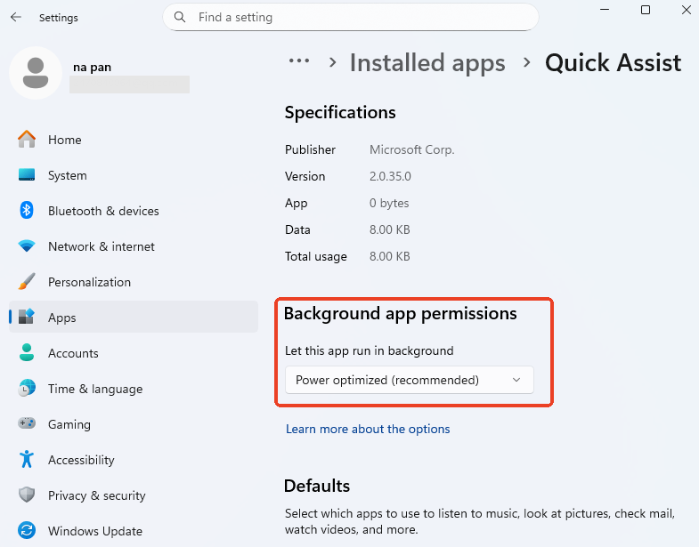699x547 pixels.
Task: Open Privacy & security shield icon
Action: click(x=27, y=495)
